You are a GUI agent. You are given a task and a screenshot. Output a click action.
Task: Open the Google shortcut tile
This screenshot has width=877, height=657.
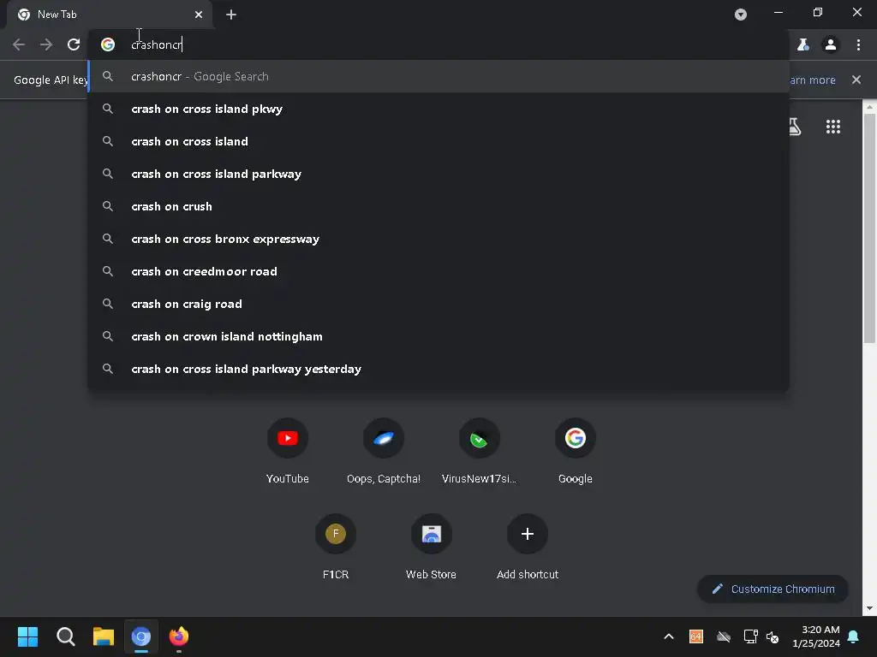point(575,452)
